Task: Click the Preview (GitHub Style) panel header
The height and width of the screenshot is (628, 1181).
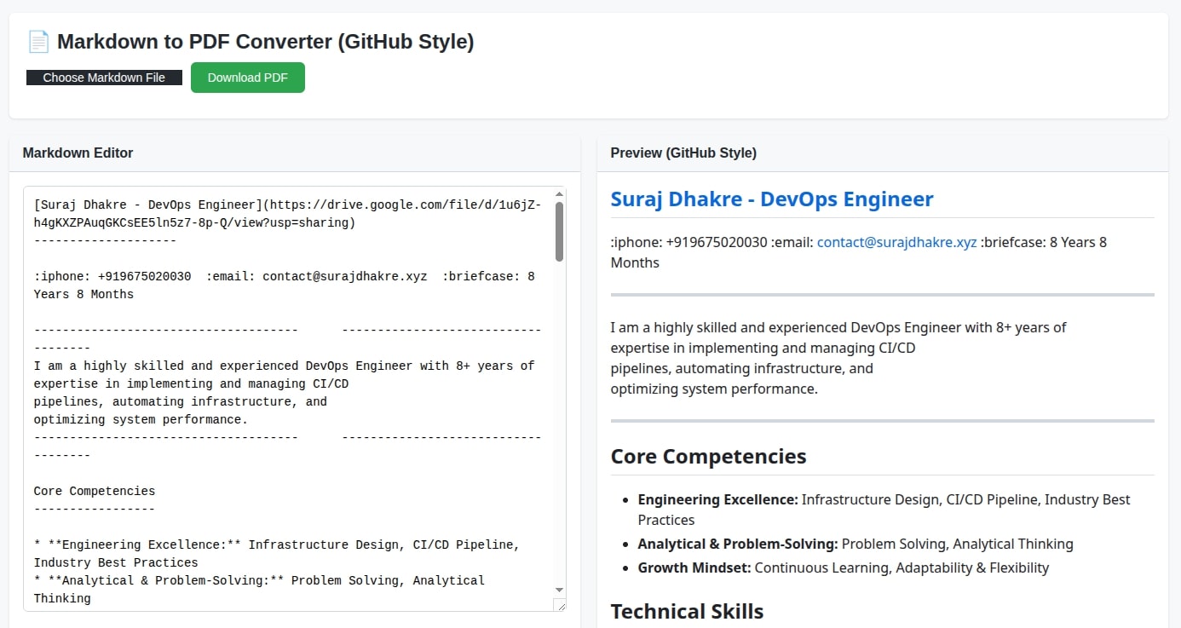Action: point(683,153)
